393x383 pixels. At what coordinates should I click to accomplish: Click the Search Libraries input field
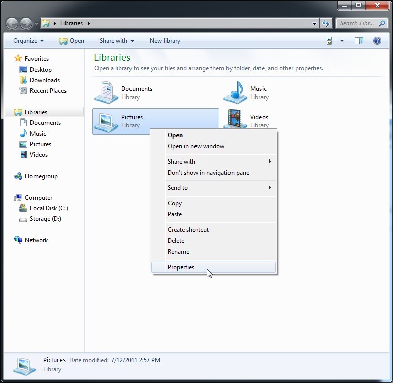(x=356, y=23)
